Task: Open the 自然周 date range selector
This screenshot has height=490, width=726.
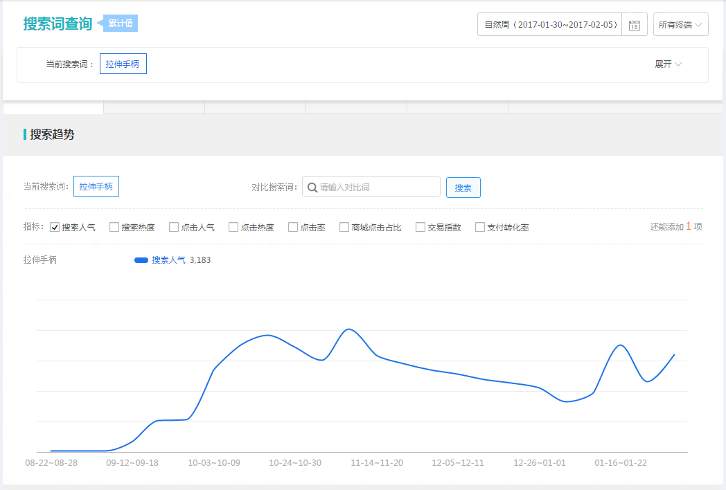Action: pyautogui.click(x=550, y=24)
